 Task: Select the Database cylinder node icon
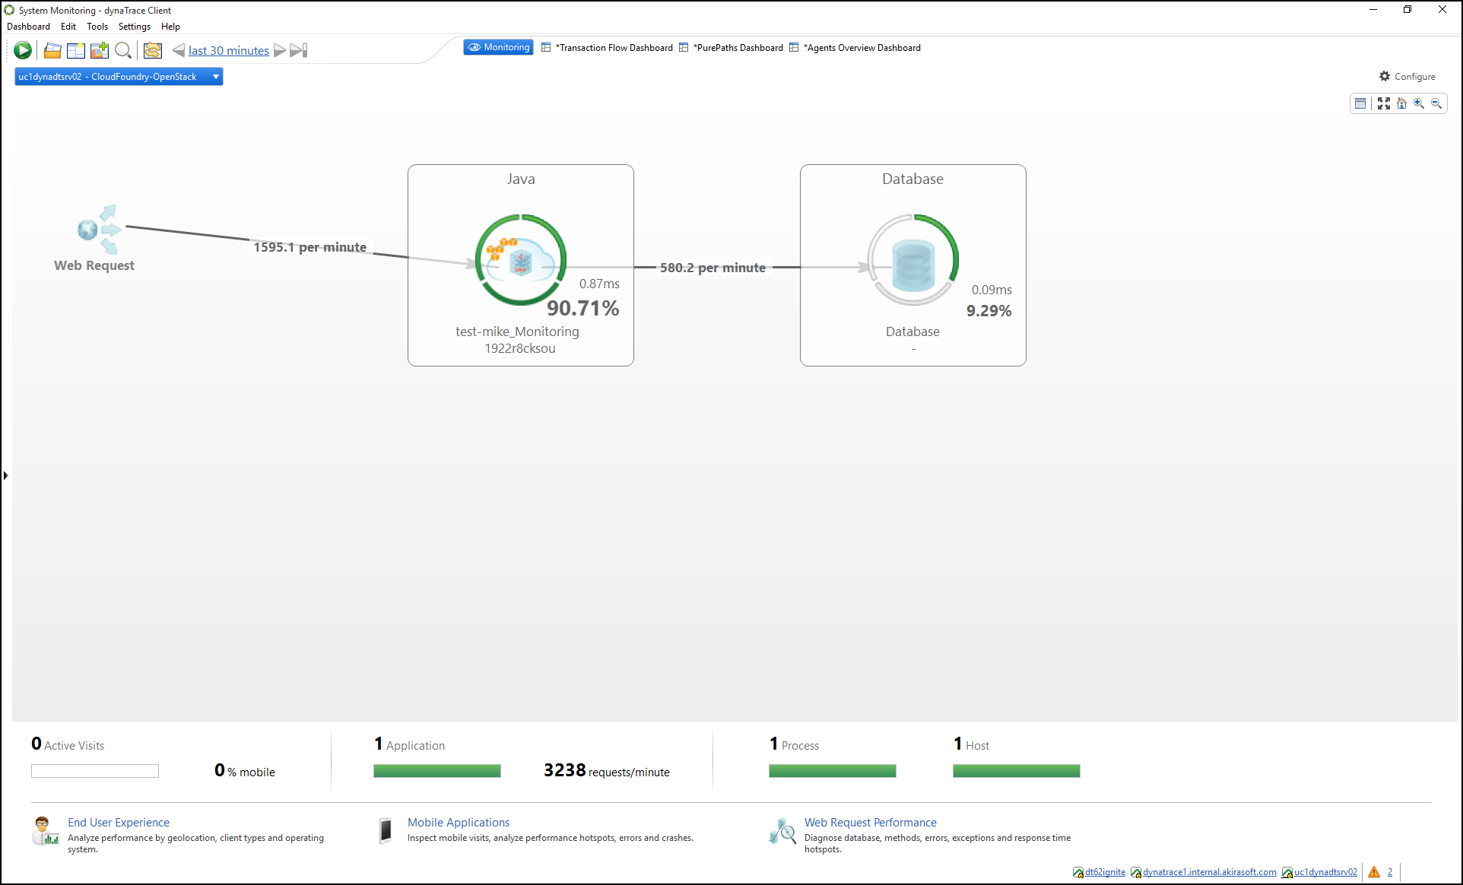pyautogui.click(x=912, y=260)
